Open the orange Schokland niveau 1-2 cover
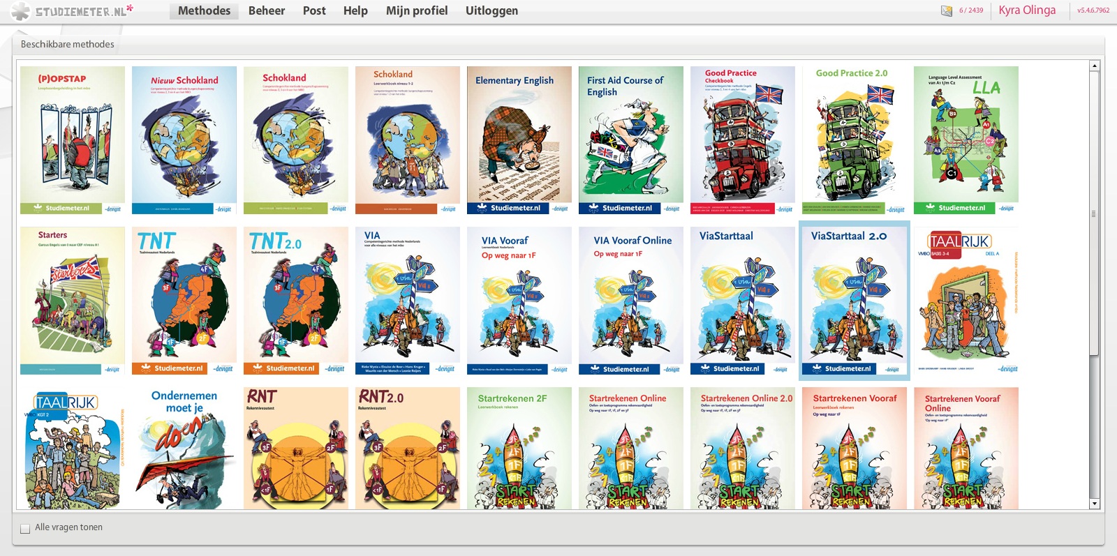This screenshot has height=556, width=1117. pos(408,140)
